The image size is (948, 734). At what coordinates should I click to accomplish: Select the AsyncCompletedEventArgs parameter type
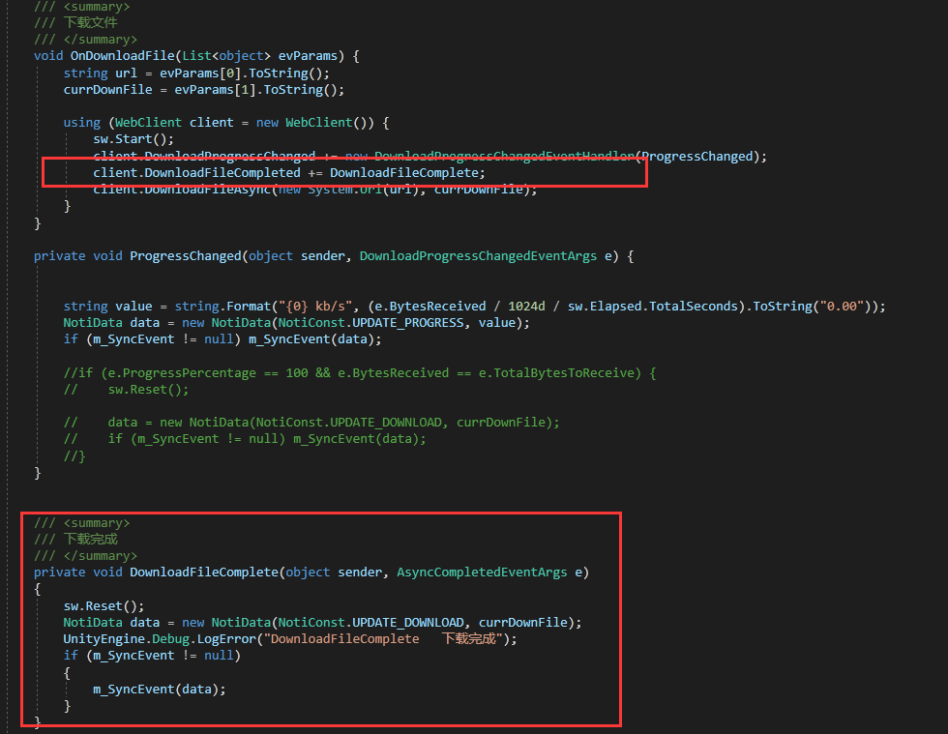[x=482, y=572]
